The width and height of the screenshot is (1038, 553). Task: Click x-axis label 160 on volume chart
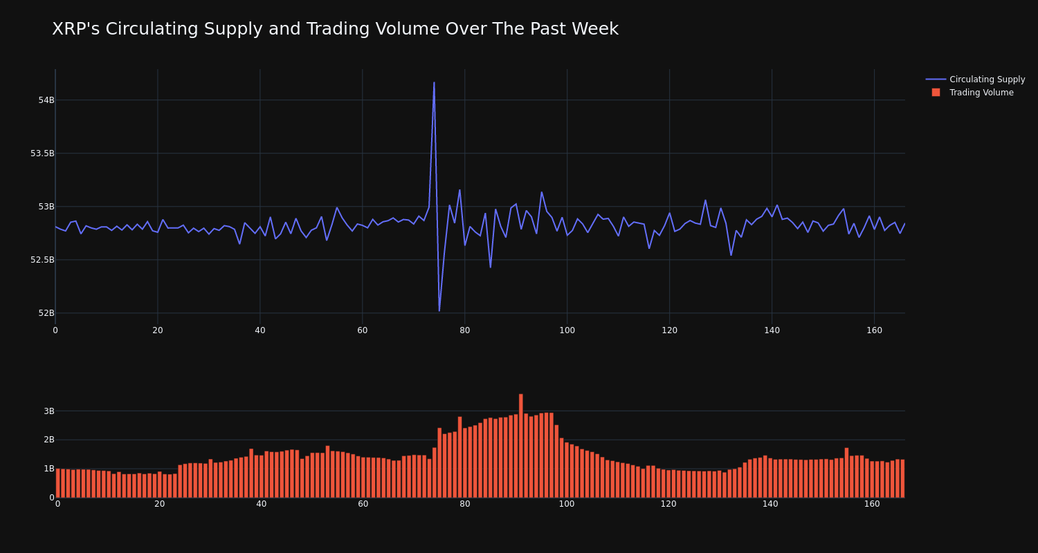pos(872,504)
